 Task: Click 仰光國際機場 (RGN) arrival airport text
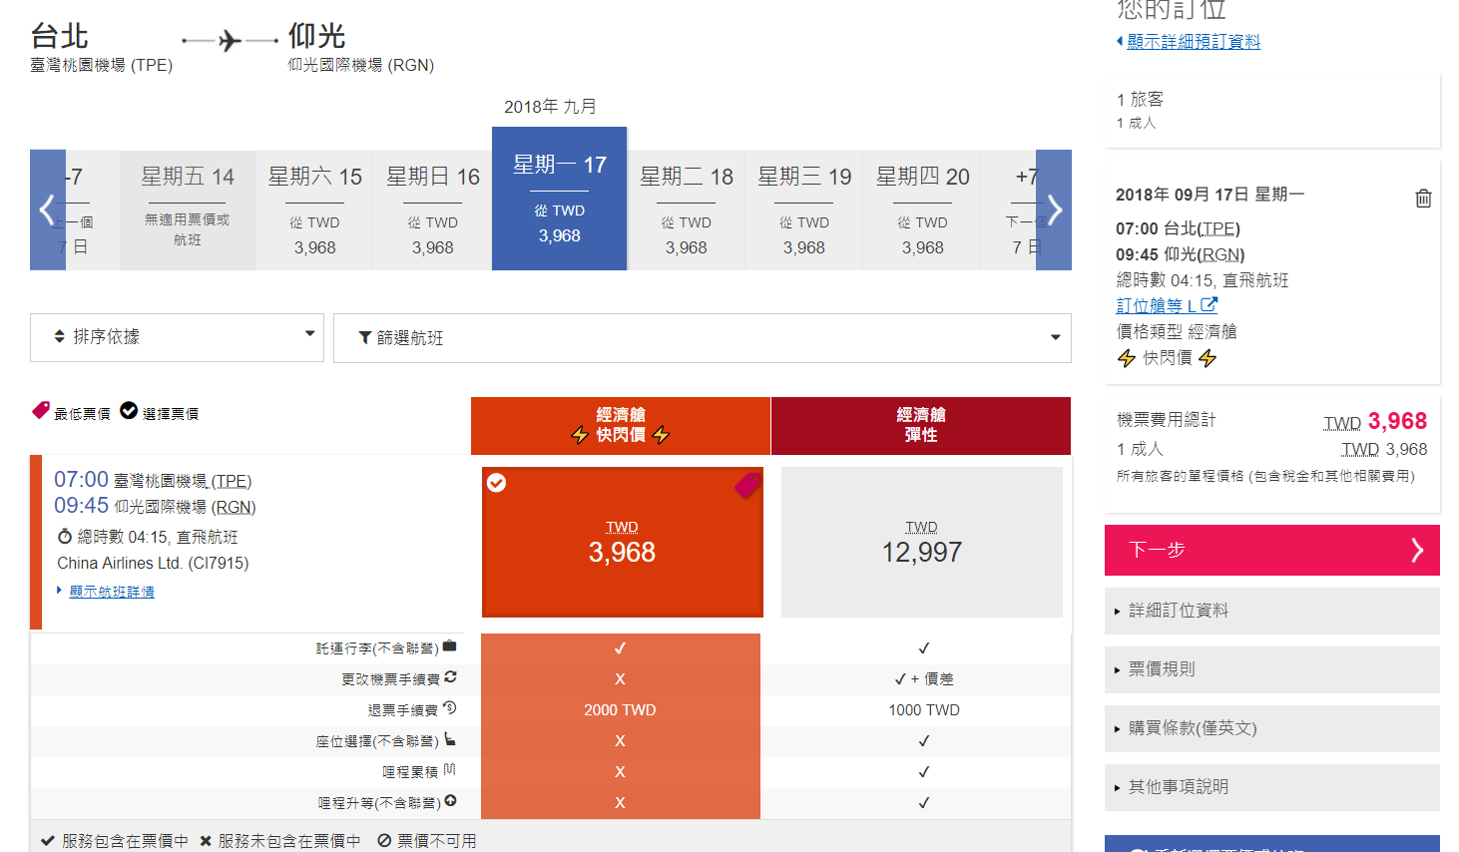[361, 65]
